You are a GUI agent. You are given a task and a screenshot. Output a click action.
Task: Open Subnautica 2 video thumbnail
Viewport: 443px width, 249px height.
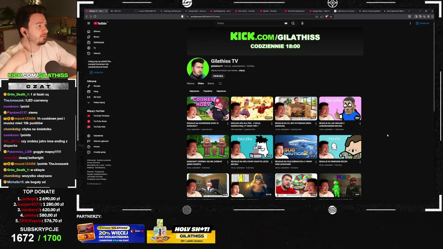click(296, 147)
